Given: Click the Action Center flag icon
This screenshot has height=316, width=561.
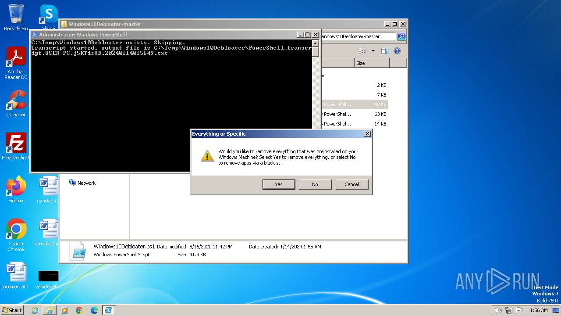Looking at the screenshot, I should coord(519,310).
